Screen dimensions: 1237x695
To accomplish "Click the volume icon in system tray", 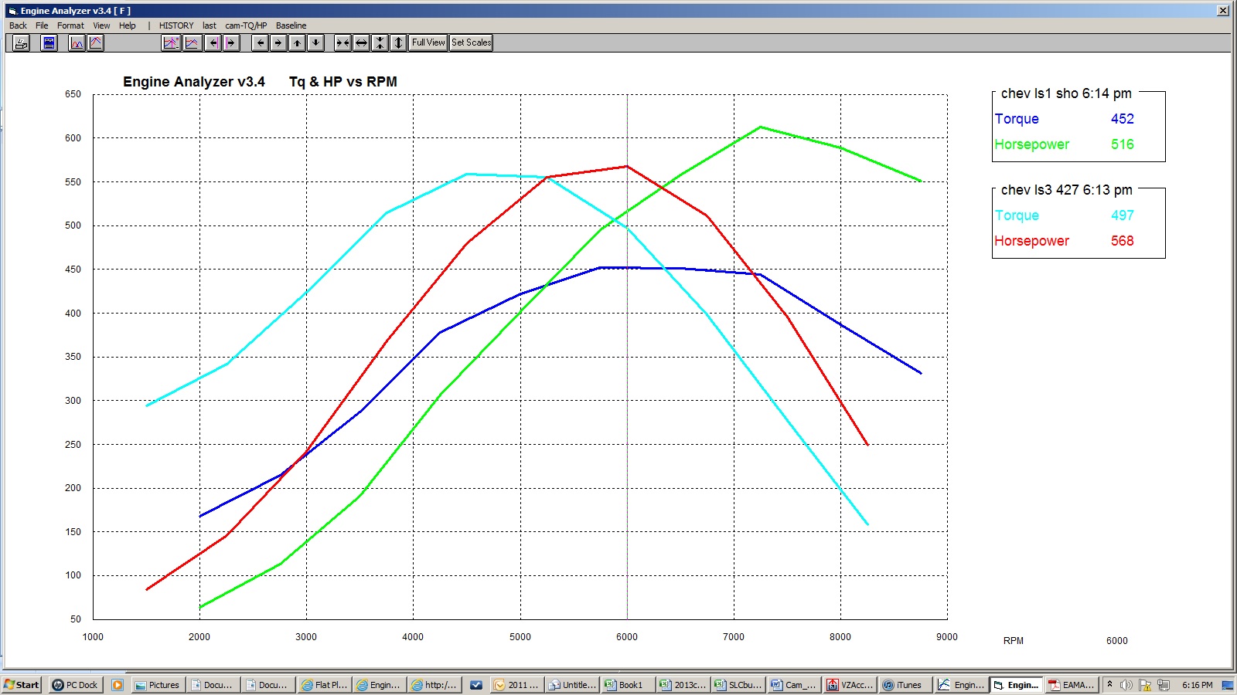I will 1126,685.
